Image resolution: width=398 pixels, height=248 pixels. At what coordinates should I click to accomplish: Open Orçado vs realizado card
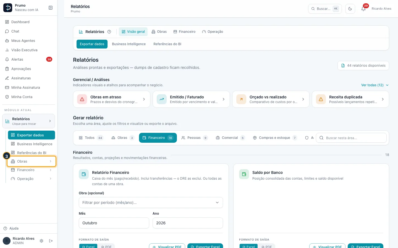(x=271, y=99)
